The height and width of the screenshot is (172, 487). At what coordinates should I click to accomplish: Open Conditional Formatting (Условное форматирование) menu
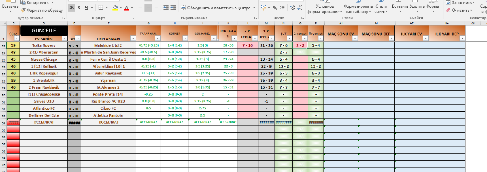(x=325, y=9)
